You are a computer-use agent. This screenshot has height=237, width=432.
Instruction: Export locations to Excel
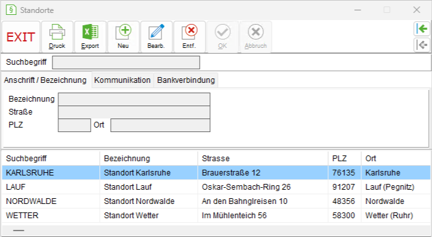coord(90,37)
